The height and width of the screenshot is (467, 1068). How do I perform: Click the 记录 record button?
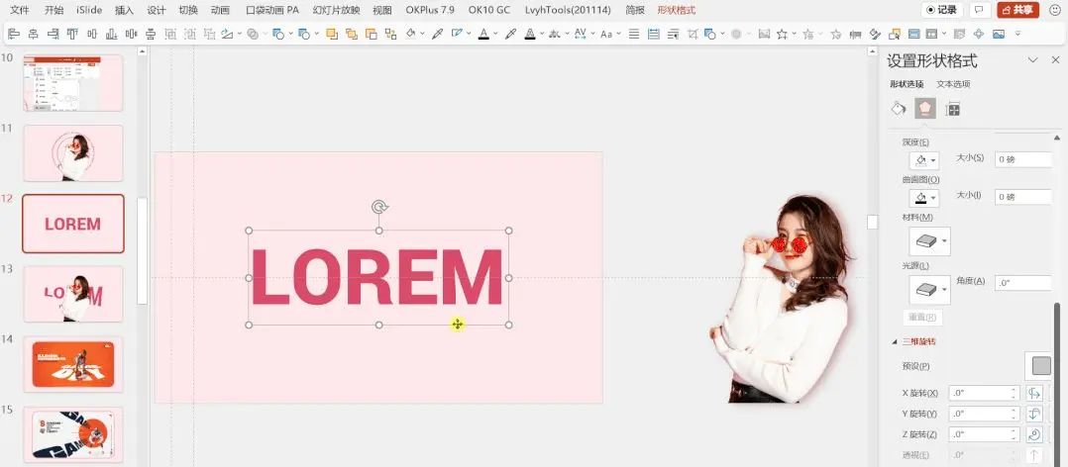pyautogui.click(x=942, y=10)
